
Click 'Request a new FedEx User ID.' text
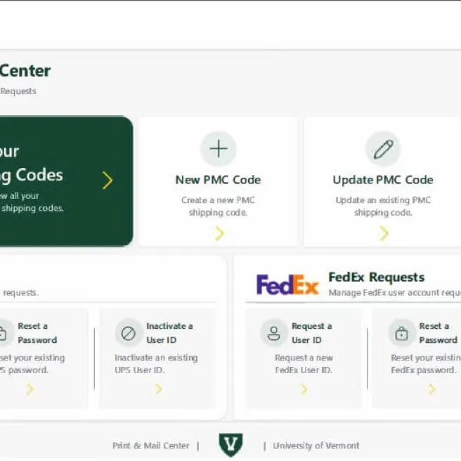(304, 364)
